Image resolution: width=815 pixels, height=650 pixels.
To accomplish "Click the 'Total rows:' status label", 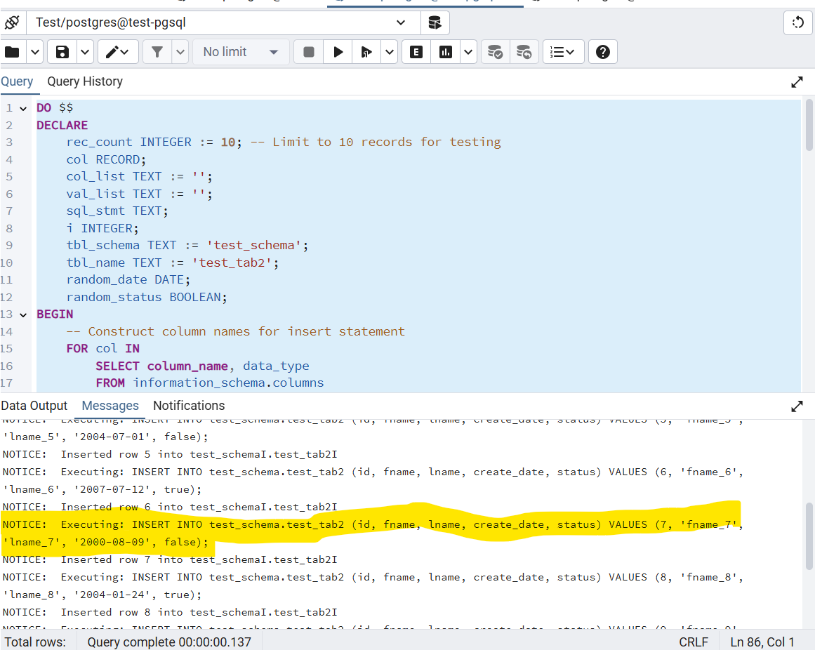I will click(35, 642).
